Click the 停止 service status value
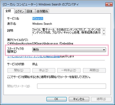 pos(35,64)
